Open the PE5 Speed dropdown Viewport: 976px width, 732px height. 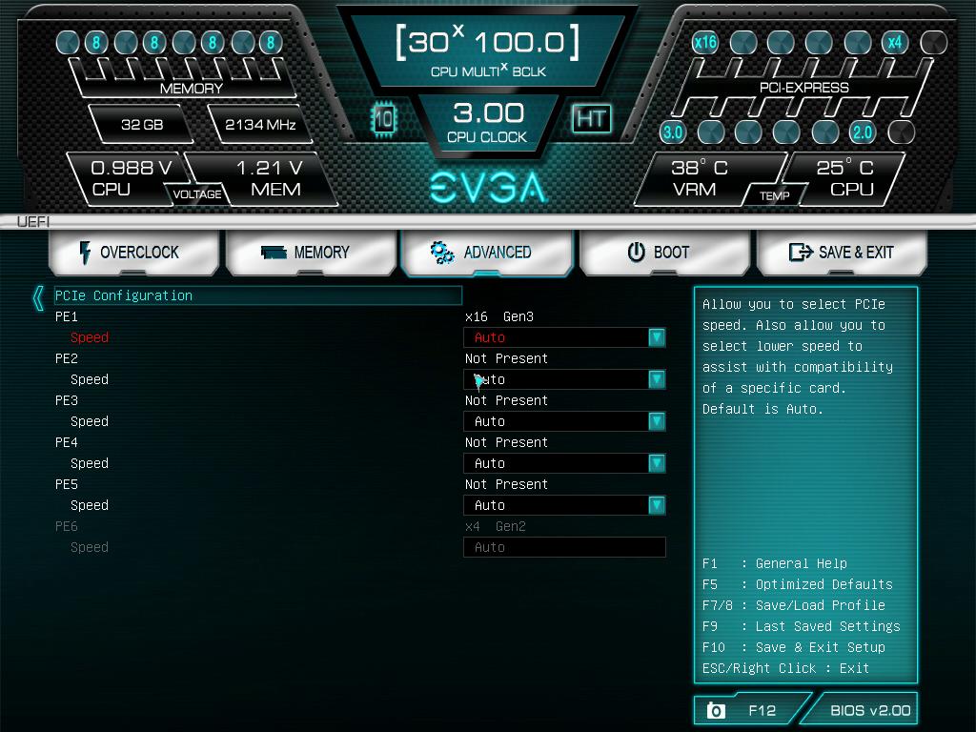[657, 505]
